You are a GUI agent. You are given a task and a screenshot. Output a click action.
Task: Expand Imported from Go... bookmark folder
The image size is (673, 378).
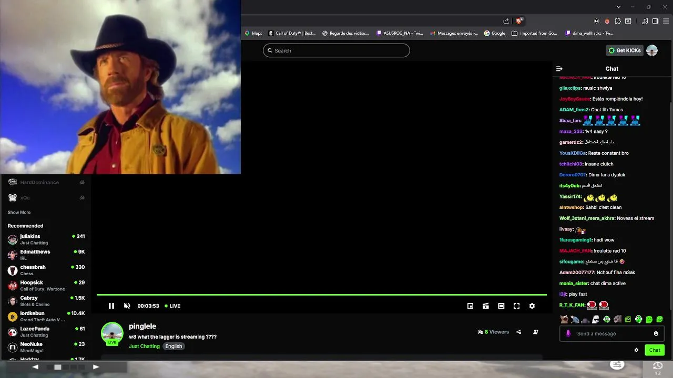(534, 33)
